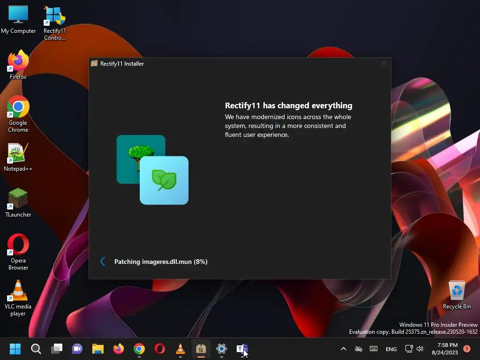Click the new leaf icon illustration
The image size is (480, 360).
coord(164,180)
